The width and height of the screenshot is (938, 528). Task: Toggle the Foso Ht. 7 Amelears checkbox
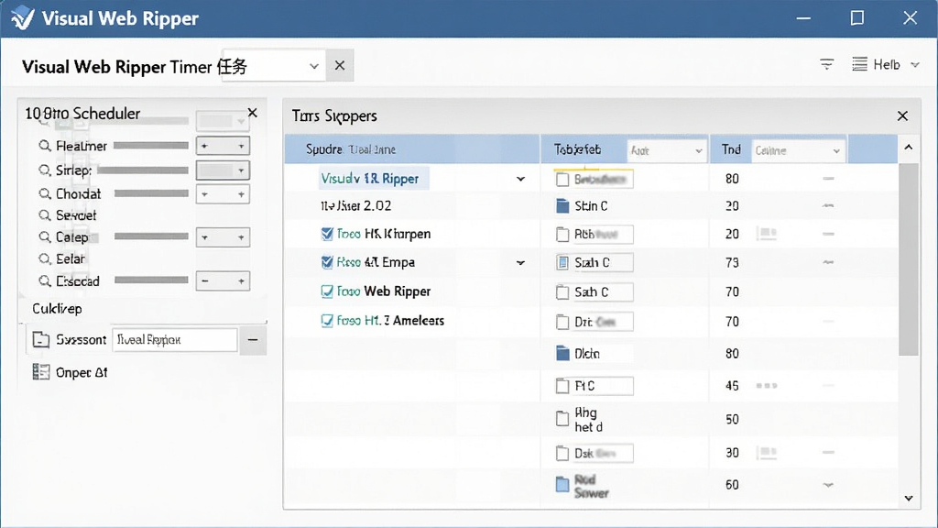[327, 320]
